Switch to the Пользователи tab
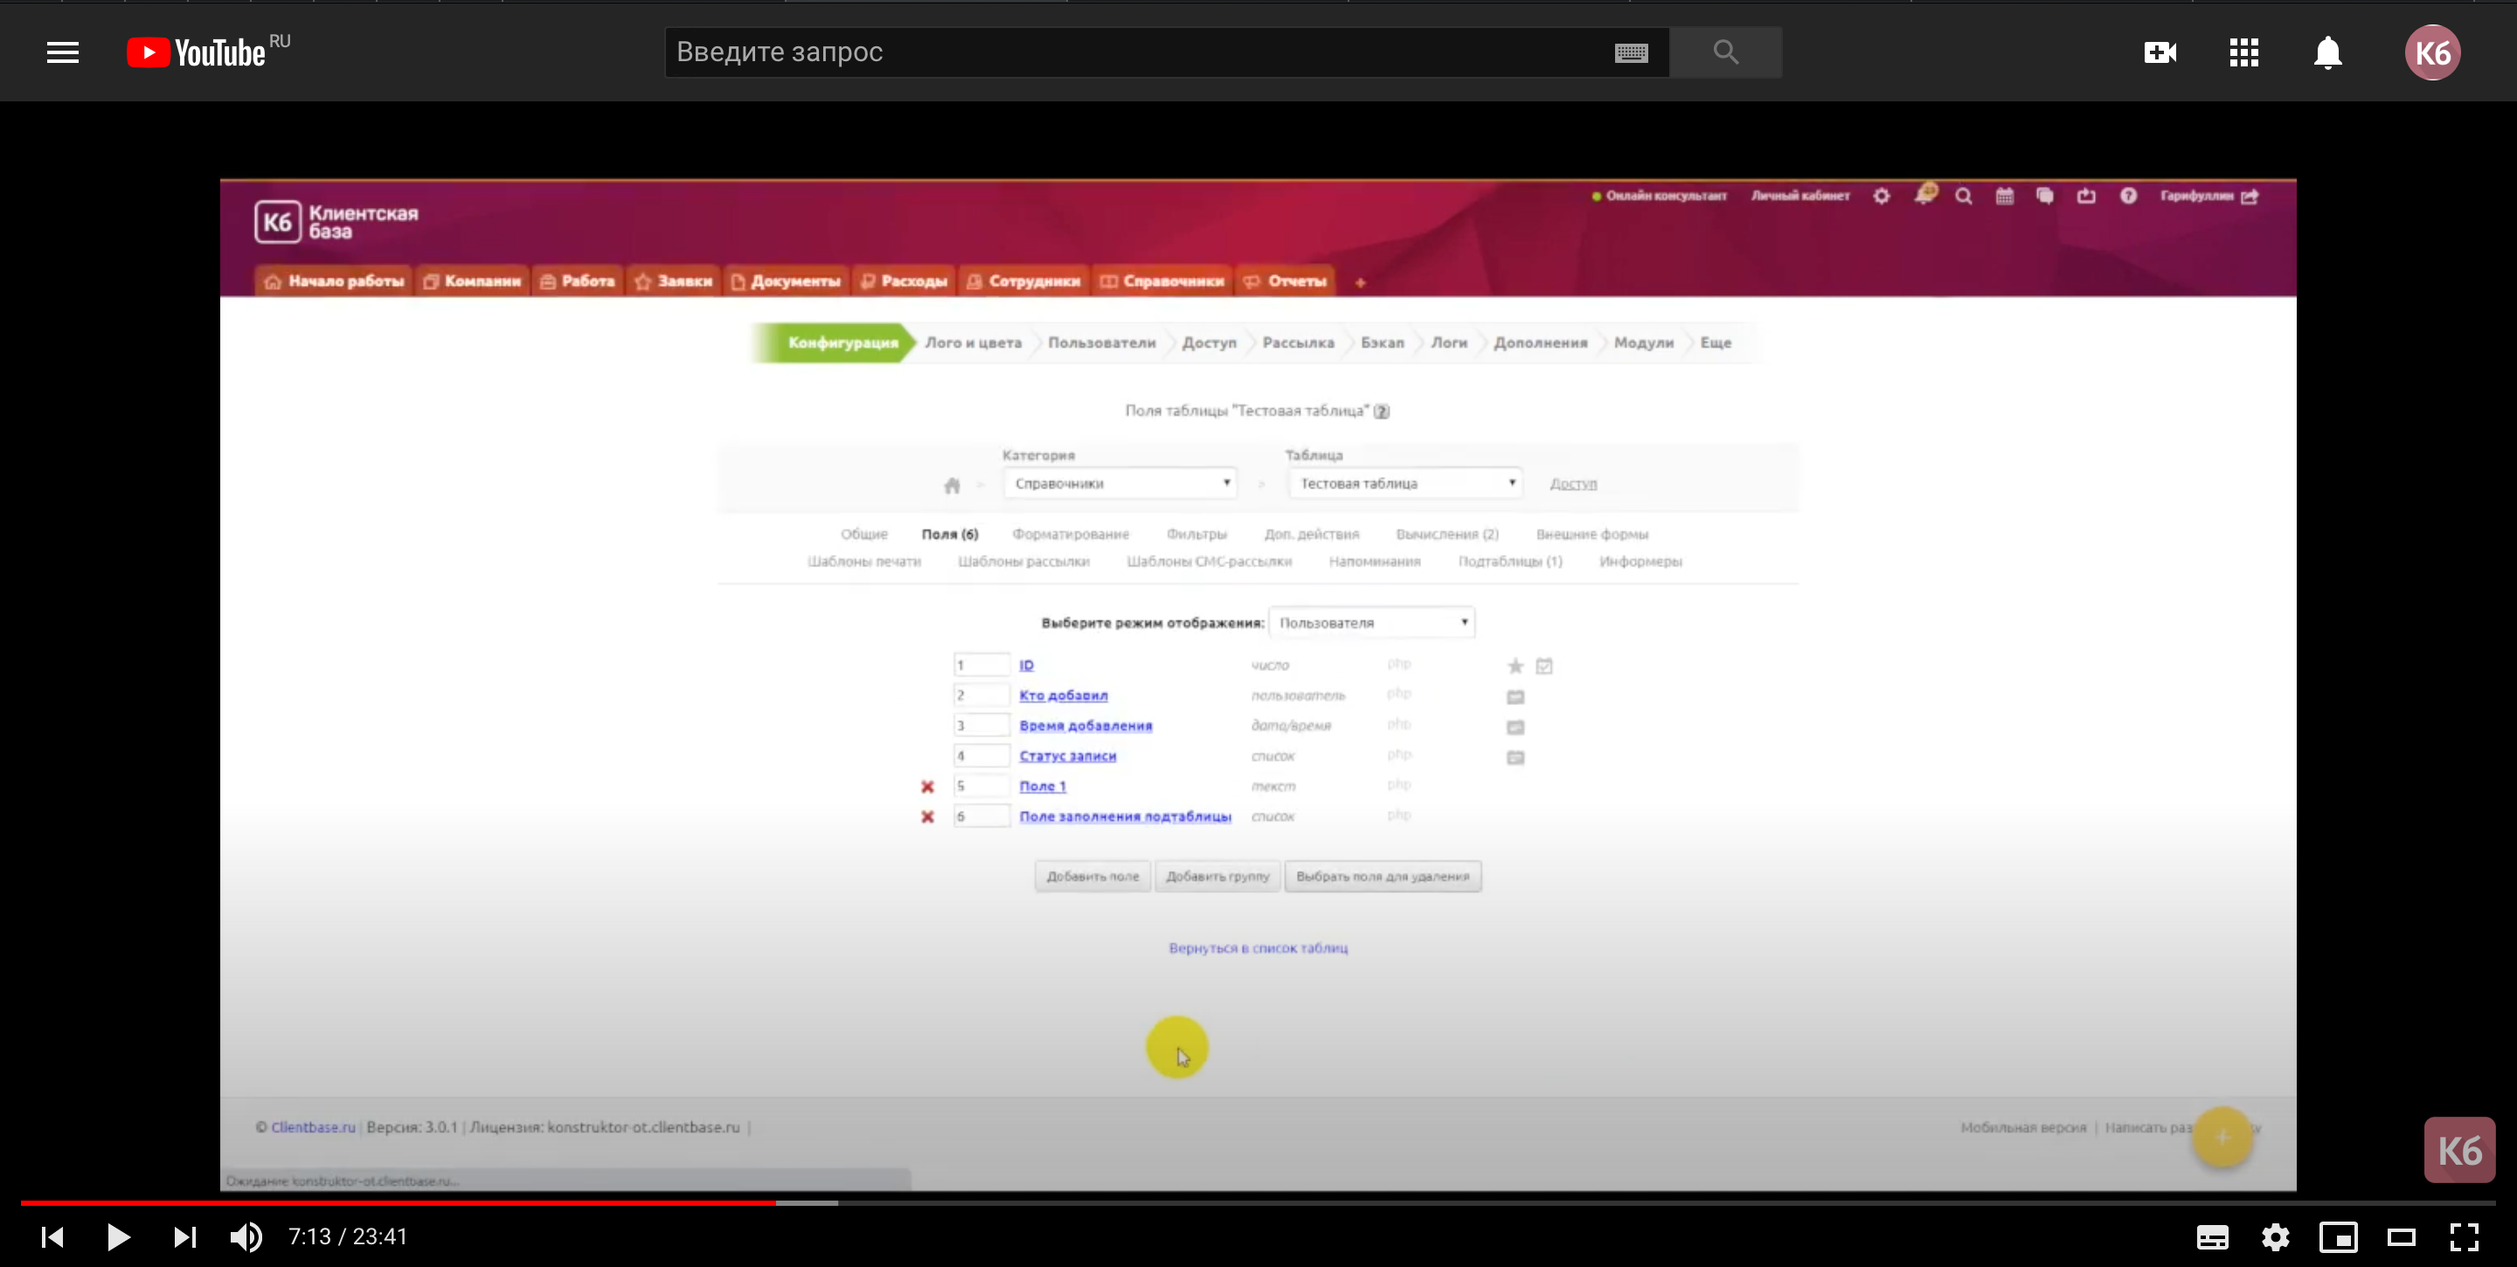The width and height of the screenshot is (2517, 1267). pyautogui.click(x=1101, y=343)
